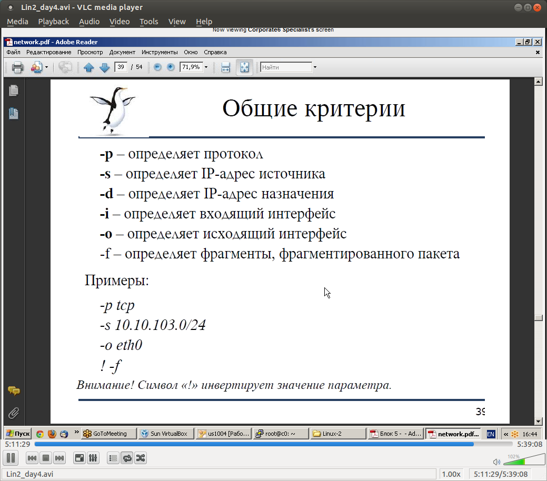Expand the collaboration tool dropdown arrow
The width and height of the screenshot is (547, 481).
coord(46,67)
